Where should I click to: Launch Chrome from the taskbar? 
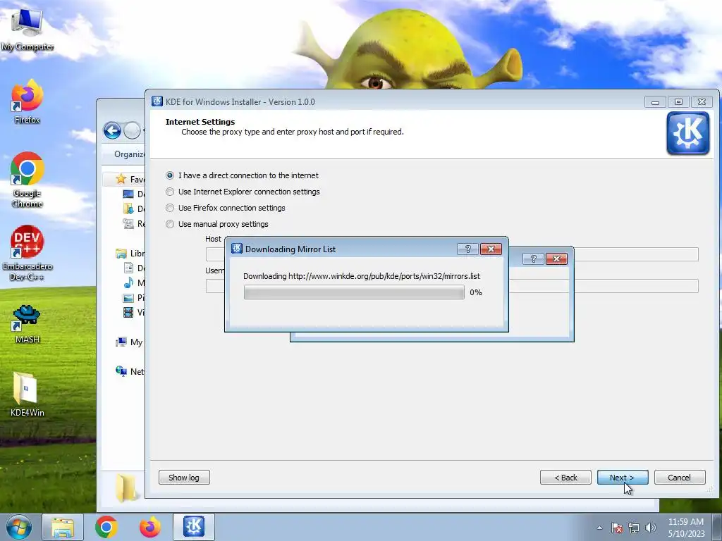pyautogui.click(x=106, y=527)
